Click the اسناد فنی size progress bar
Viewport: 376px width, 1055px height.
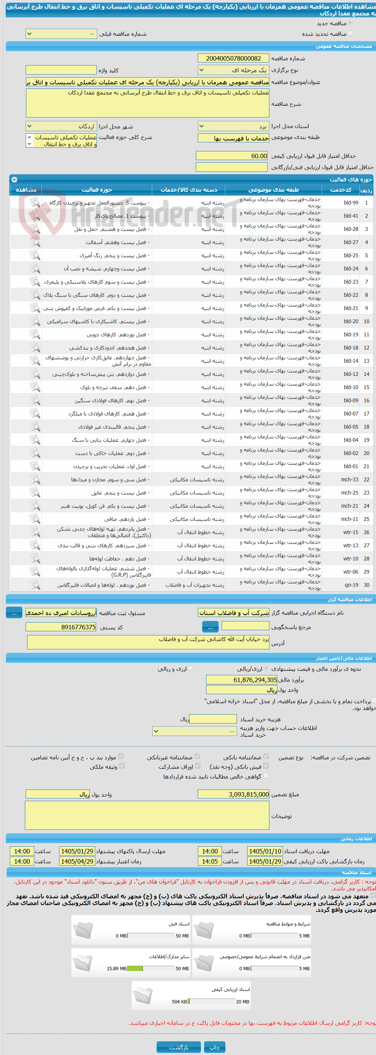[x=151, y=936]
